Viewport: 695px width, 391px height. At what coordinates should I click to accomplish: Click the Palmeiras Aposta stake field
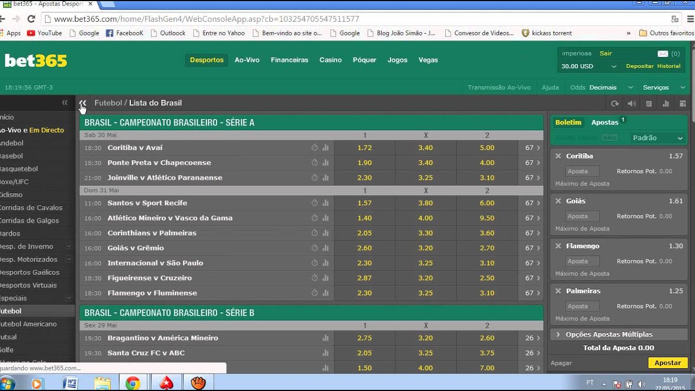(x=582, y=306)
